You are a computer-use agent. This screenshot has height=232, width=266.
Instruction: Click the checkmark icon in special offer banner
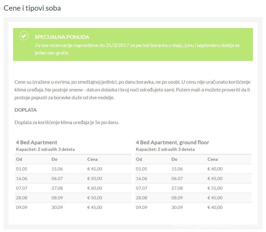click(24, 36)
